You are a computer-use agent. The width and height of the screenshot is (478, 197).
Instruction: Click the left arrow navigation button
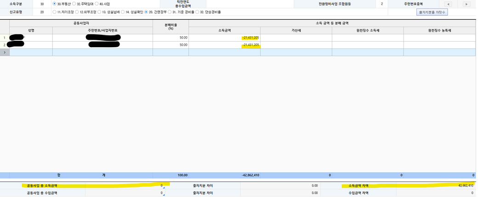point(448,4)
